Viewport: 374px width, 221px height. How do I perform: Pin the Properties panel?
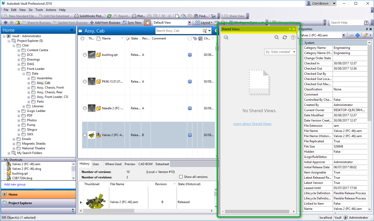tap(367, 29)
